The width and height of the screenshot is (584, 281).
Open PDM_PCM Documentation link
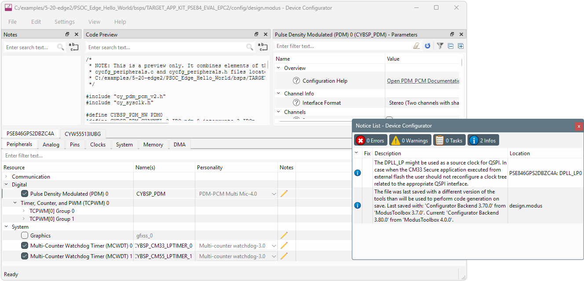point(423,81)
